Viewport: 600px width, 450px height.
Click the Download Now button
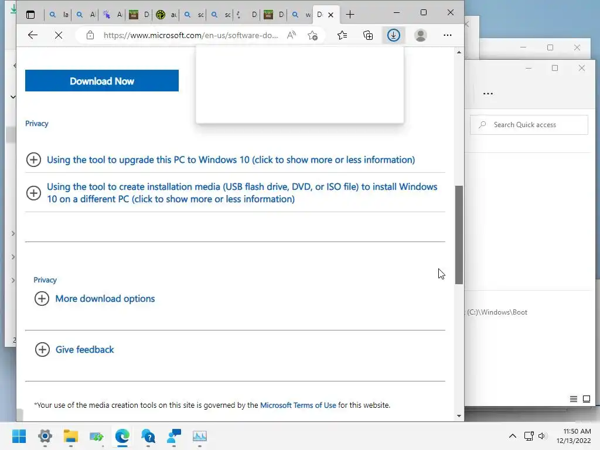(x=102, y=81)
